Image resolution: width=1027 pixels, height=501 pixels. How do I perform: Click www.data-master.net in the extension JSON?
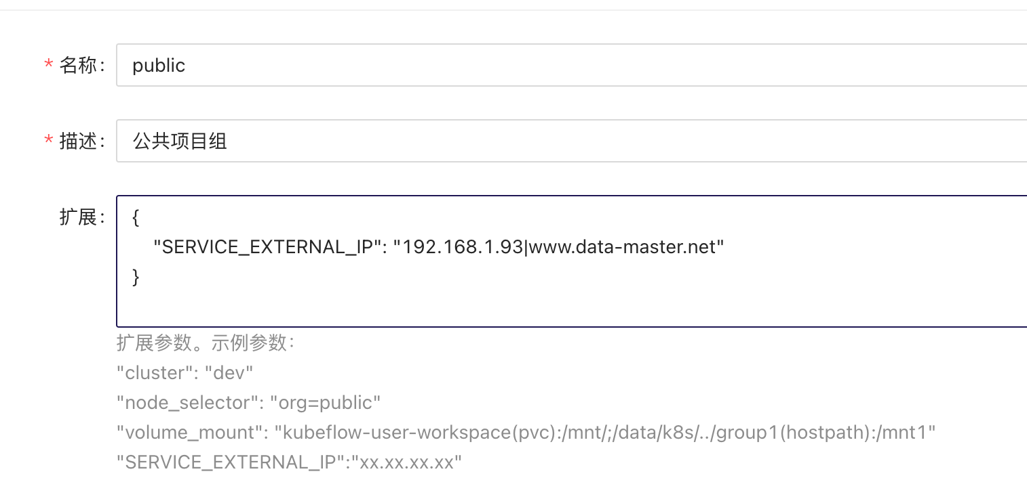point(623,247)
